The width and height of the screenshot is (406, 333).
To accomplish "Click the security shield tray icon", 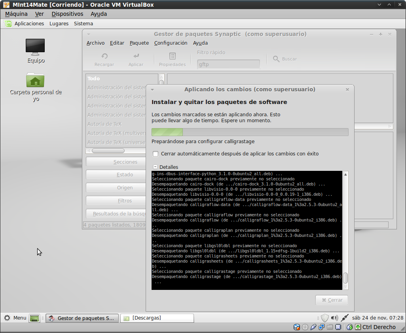I will (x=324, y=318).
